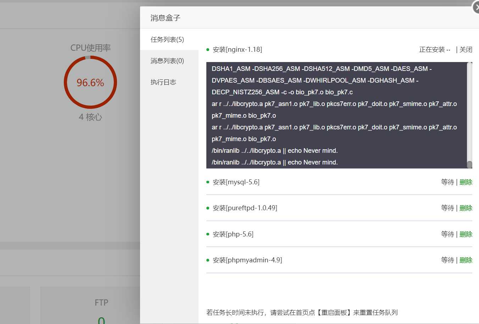Viewport: 479px width, 324px height.
Task: Click the 等待 status of mysql-5.6
Action: [x=447, y=182]
